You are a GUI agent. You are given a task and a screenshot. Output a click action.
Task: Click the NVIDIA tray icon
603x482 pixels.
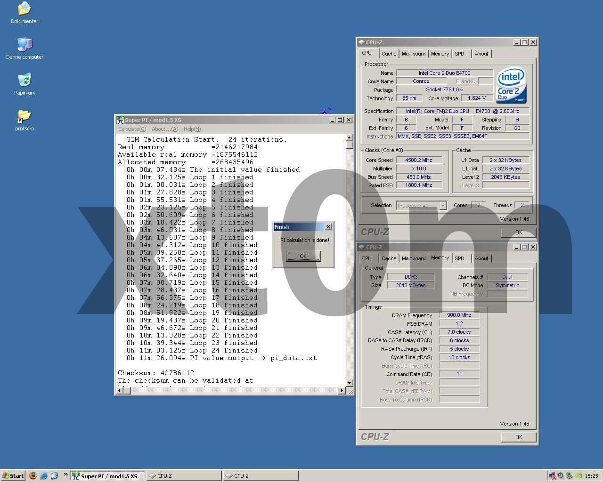point(578,475)
